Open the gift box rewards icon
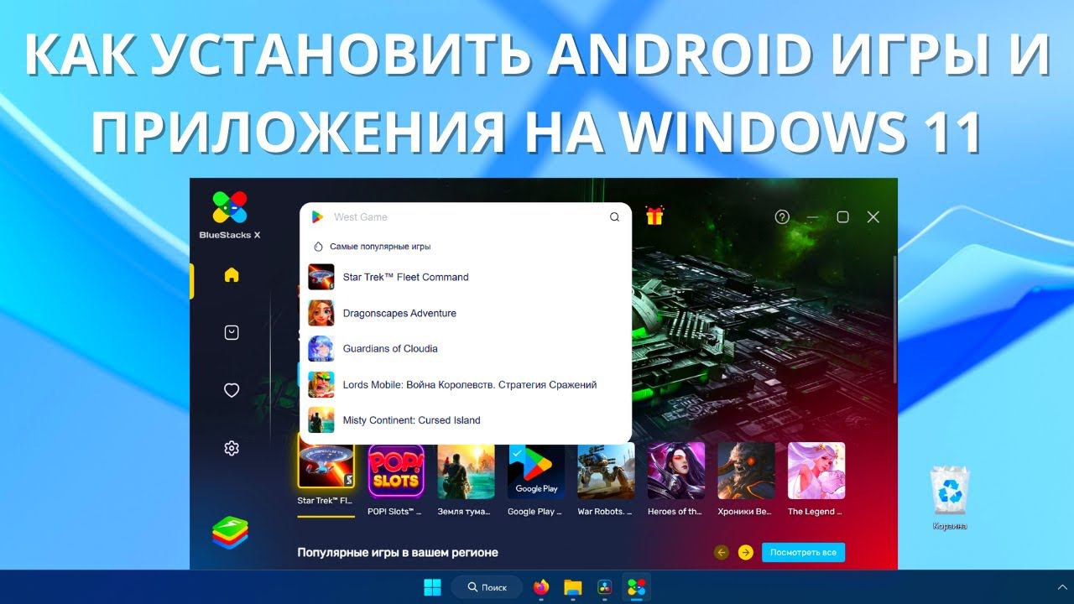 click(654, 216)
